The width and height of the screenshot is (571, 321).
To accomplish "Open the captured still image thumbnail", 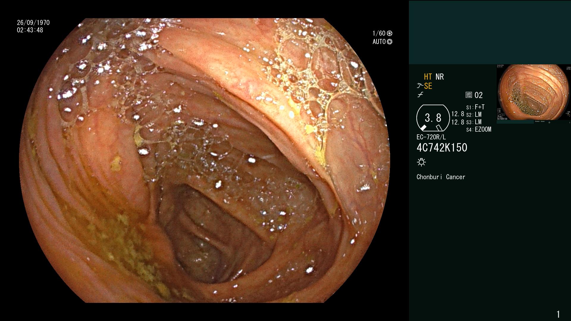I will click(534, 94).
